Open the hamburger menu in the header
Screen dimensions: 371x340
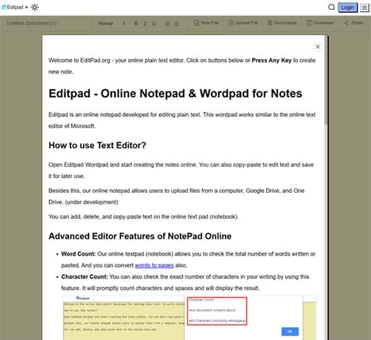point(364,7)
